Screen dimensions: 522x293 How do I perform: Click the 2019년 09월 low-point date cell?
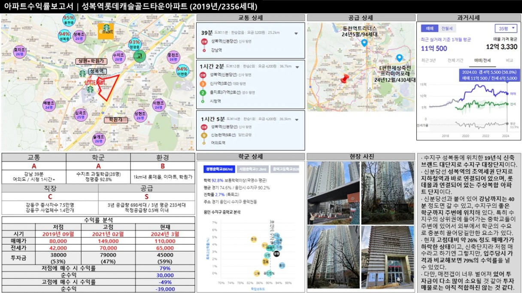[58, 234]
